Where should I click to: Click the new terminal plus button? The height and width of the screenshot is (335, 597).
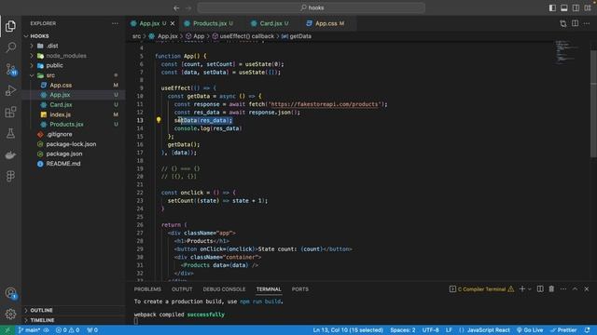tap(522, 289)
